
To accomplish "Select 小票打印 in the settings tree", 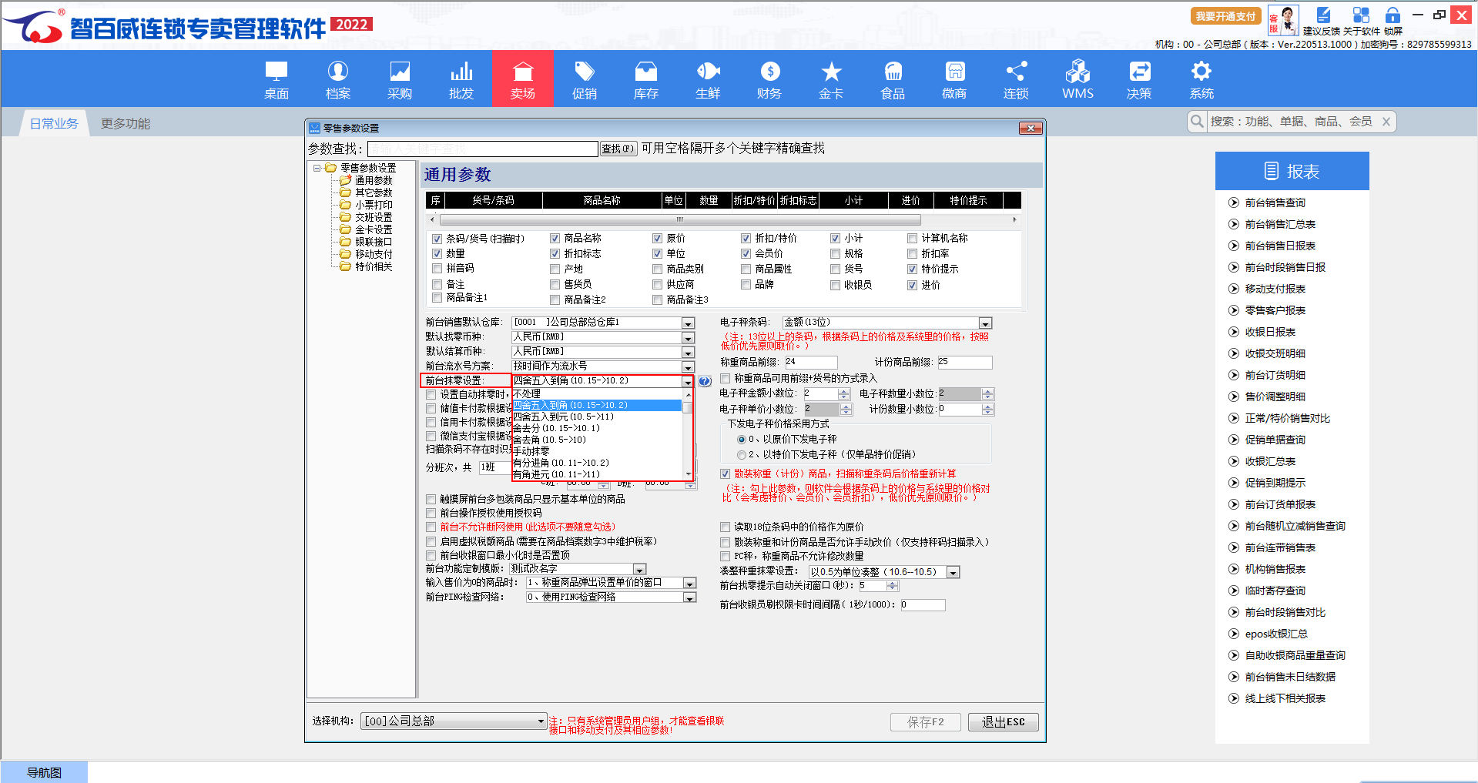I will (x=373, y=205).
